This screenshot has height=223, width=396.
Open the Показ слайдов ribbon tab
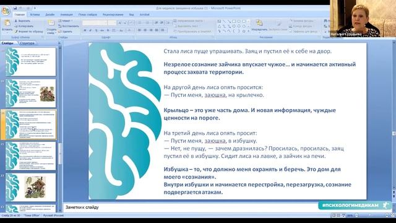88,15
